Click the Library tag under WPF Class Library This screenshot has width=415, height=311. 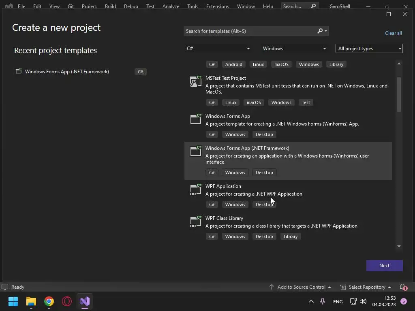(x=290, y=236)
